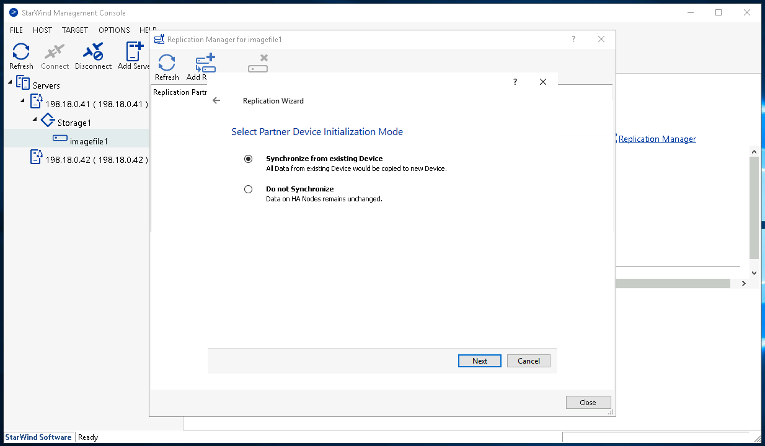
Task: Click the Close button in Replication Manager
Action: coord(588,403)
